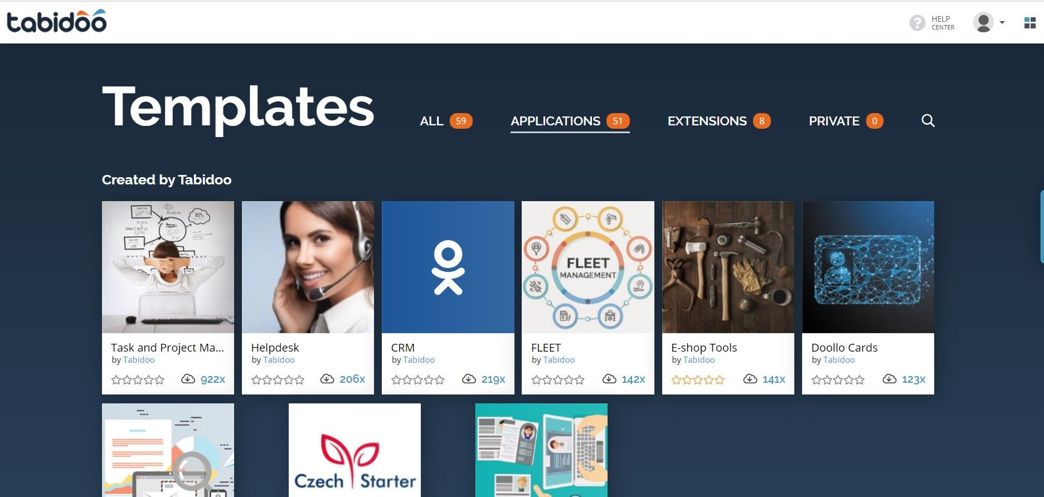Rate E-shop Tools using its star rating
1044x497 pixels.
coord(698,380)
